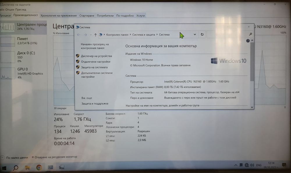The width and height of the screenshot is (291, 173).
Task: Open Отдалечени настройки link
Action: click(x=95, y=62)
